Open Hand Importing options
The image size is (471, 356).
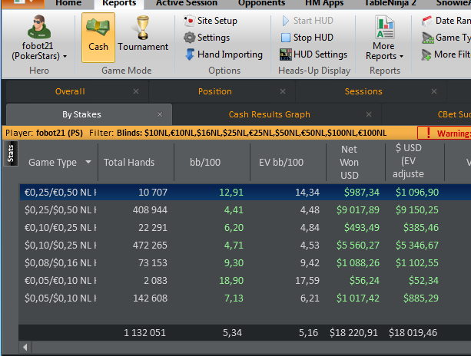pyautogui.click(x=224, y=54)
